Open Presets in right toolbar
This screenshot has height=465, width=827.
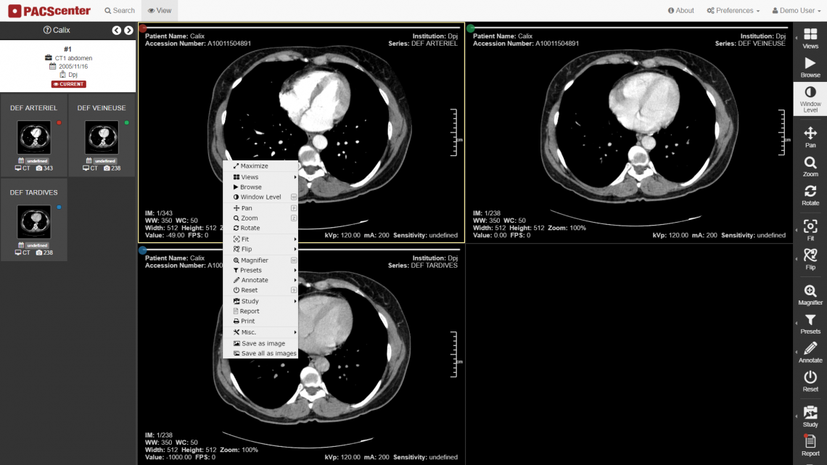tap(810, 324)
